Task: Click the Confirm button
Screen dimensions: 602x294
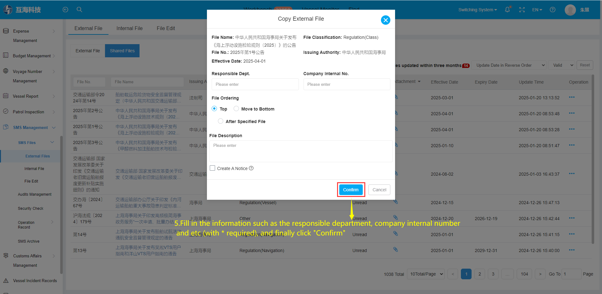Action: click(x=351, y=190)
